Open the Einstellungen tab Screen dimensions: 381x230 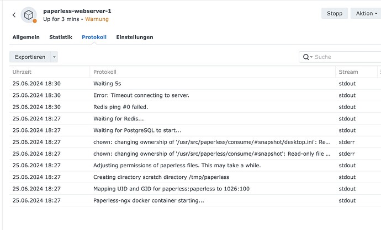(x=135, y=37)
